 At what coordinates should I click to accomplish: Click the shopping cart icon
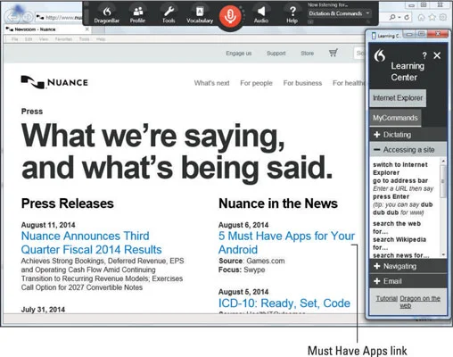click(x=334, y=53)
